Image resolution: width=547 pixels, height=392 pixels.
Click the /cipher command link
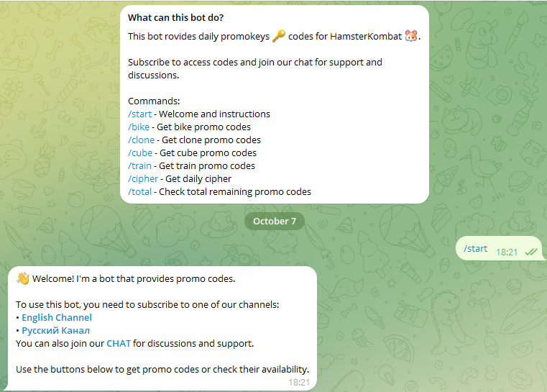tap(143, 178)
